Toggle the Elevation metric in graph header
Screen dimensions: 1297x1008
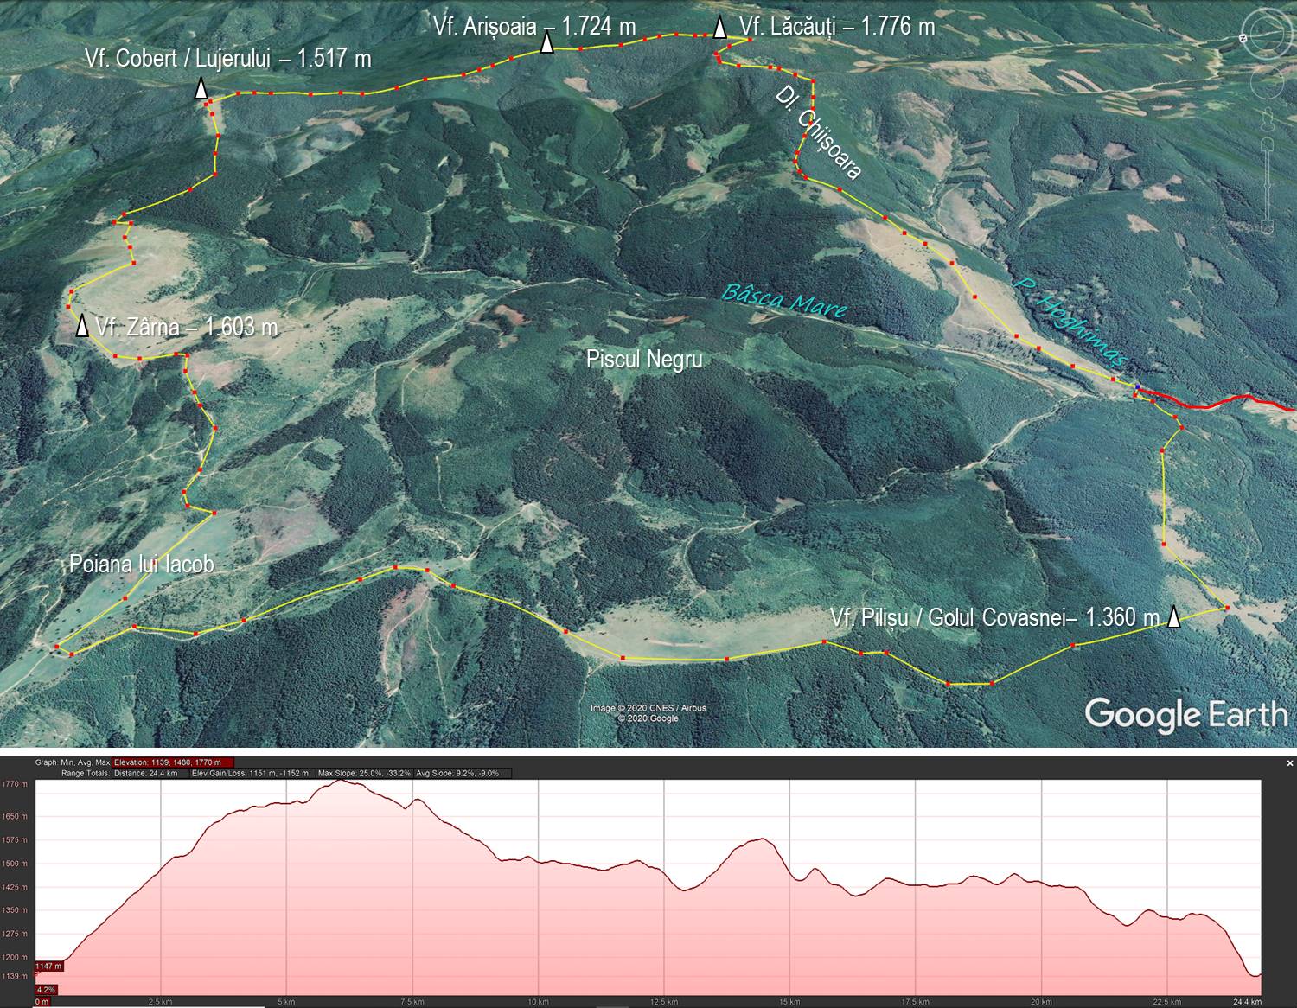[174, 762]
